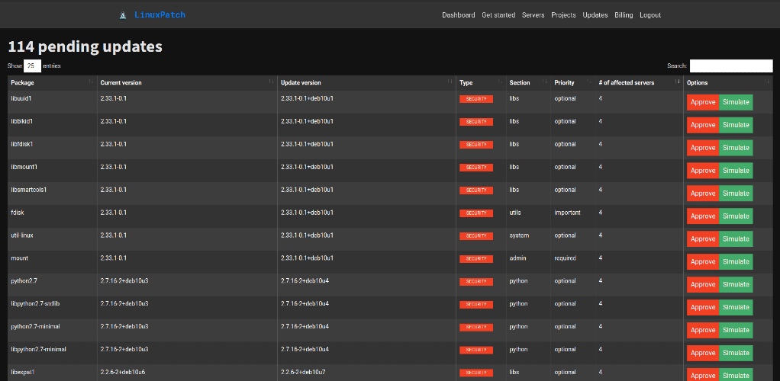Viewport: 780px width, 381px height.
Task: Open the Billing page
Action: (x=624, y=15)
